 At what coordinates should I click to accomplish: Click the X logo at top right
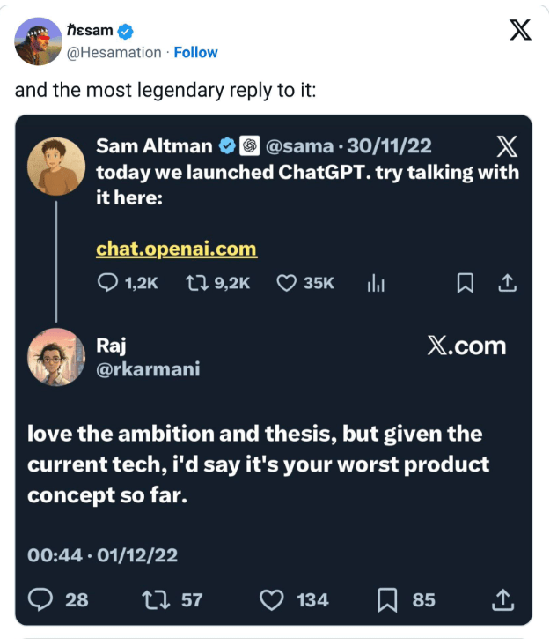[521, 31]
